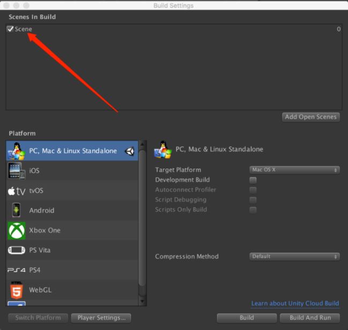348x330 pixels.
Task: Select the Apple tvOS platform icon
Action: [x=17, y=190]
